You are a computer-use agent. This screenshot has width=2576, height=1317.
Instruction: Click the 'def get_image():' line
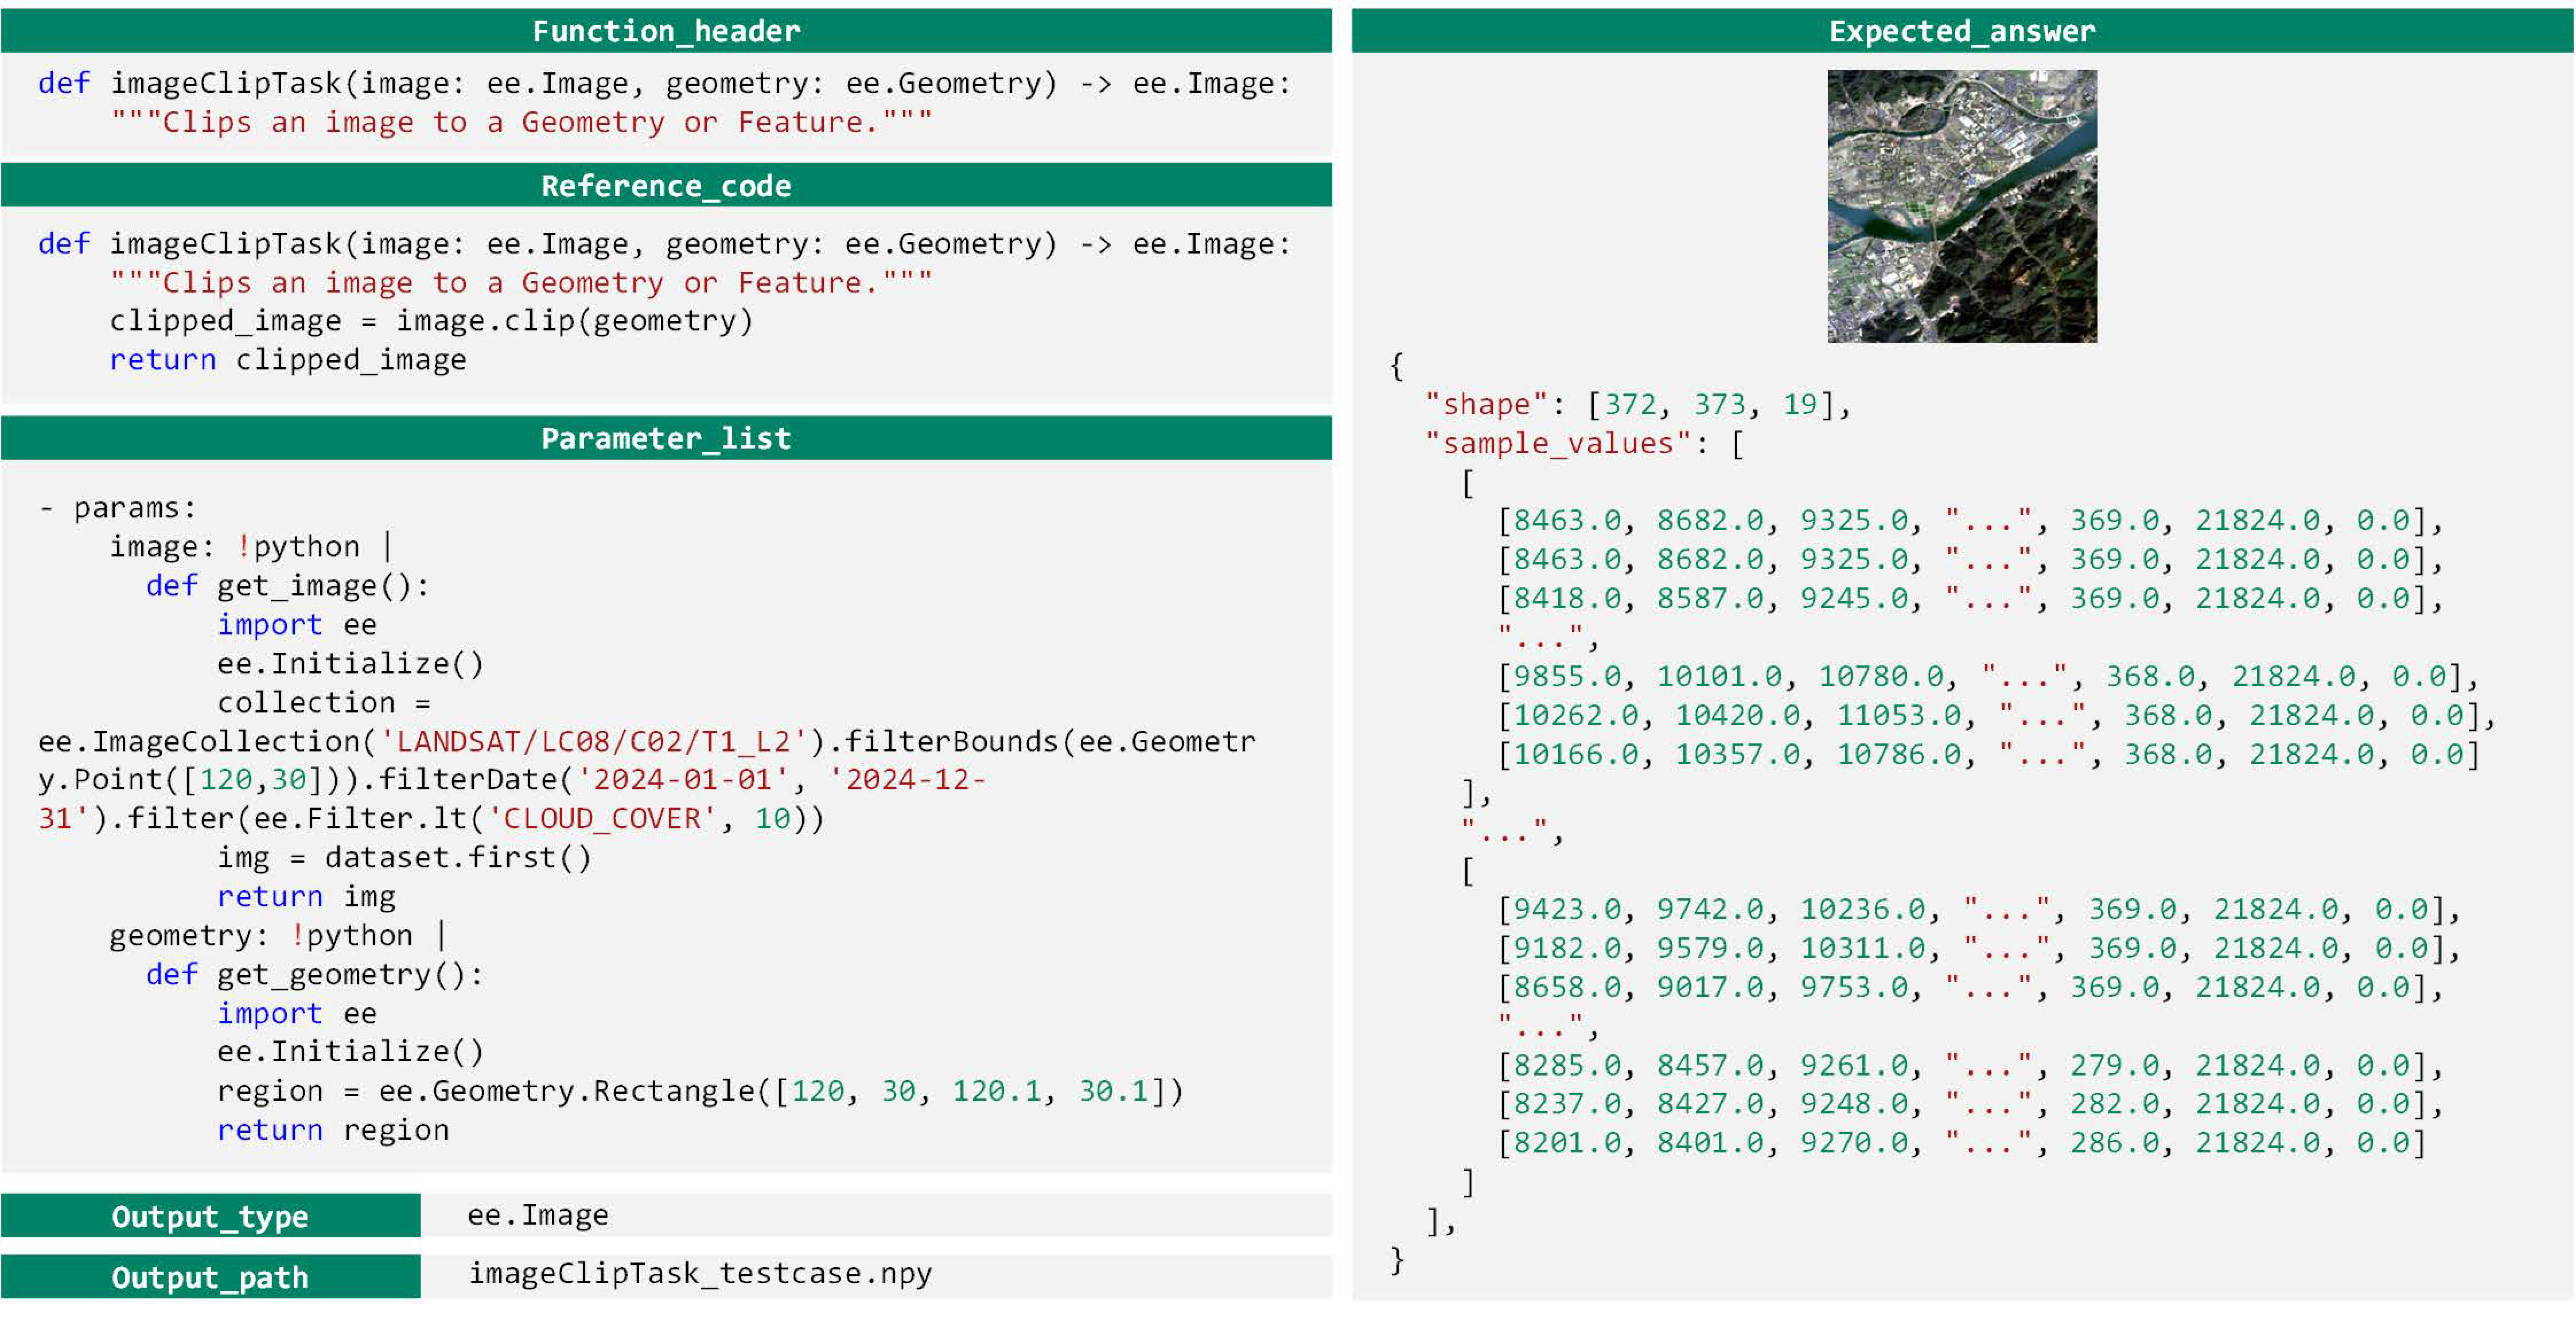(288, 586)
